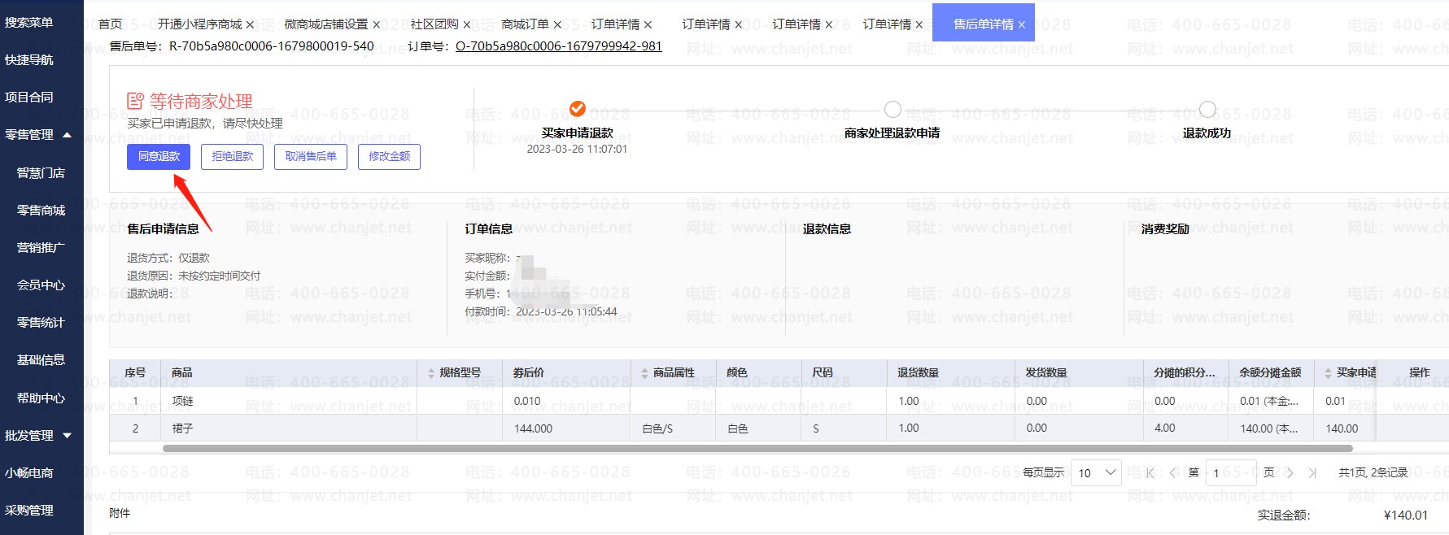Select row 2 商品 裙子
This screenshot has height=535, width=1449.
[183, 428]
